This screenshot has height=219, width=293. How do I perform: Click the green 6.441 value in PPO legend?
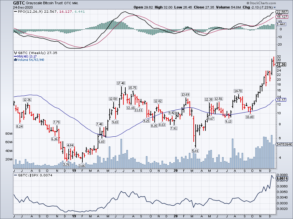point(80,12)
